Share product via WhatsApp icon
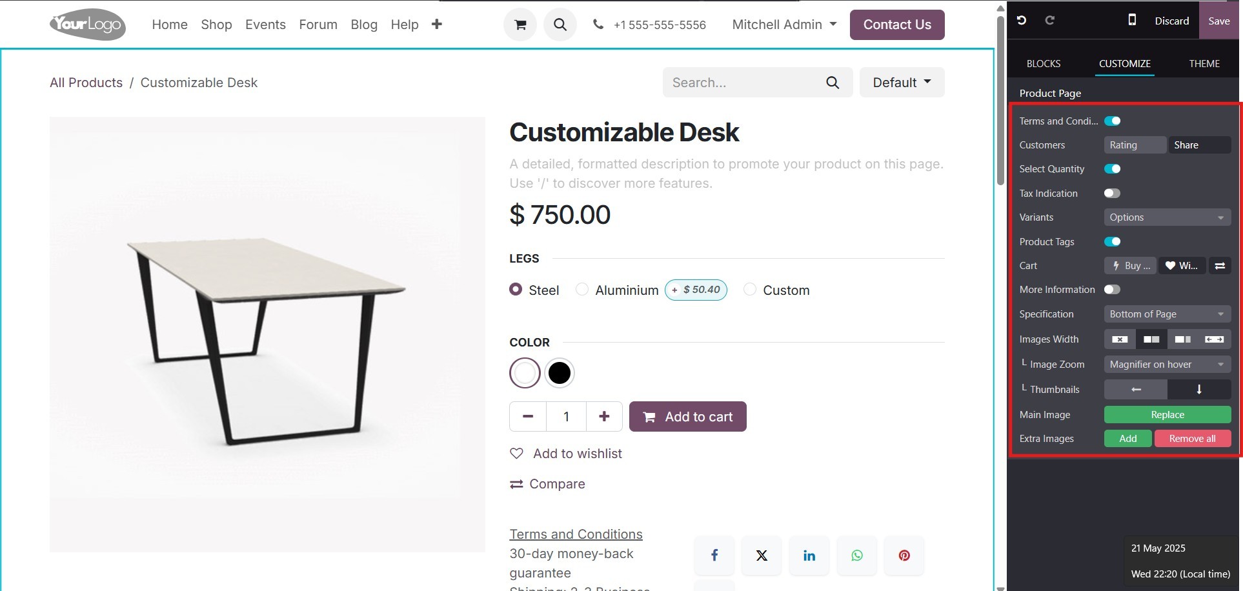The image size is (1243, 591). point(857,556)
